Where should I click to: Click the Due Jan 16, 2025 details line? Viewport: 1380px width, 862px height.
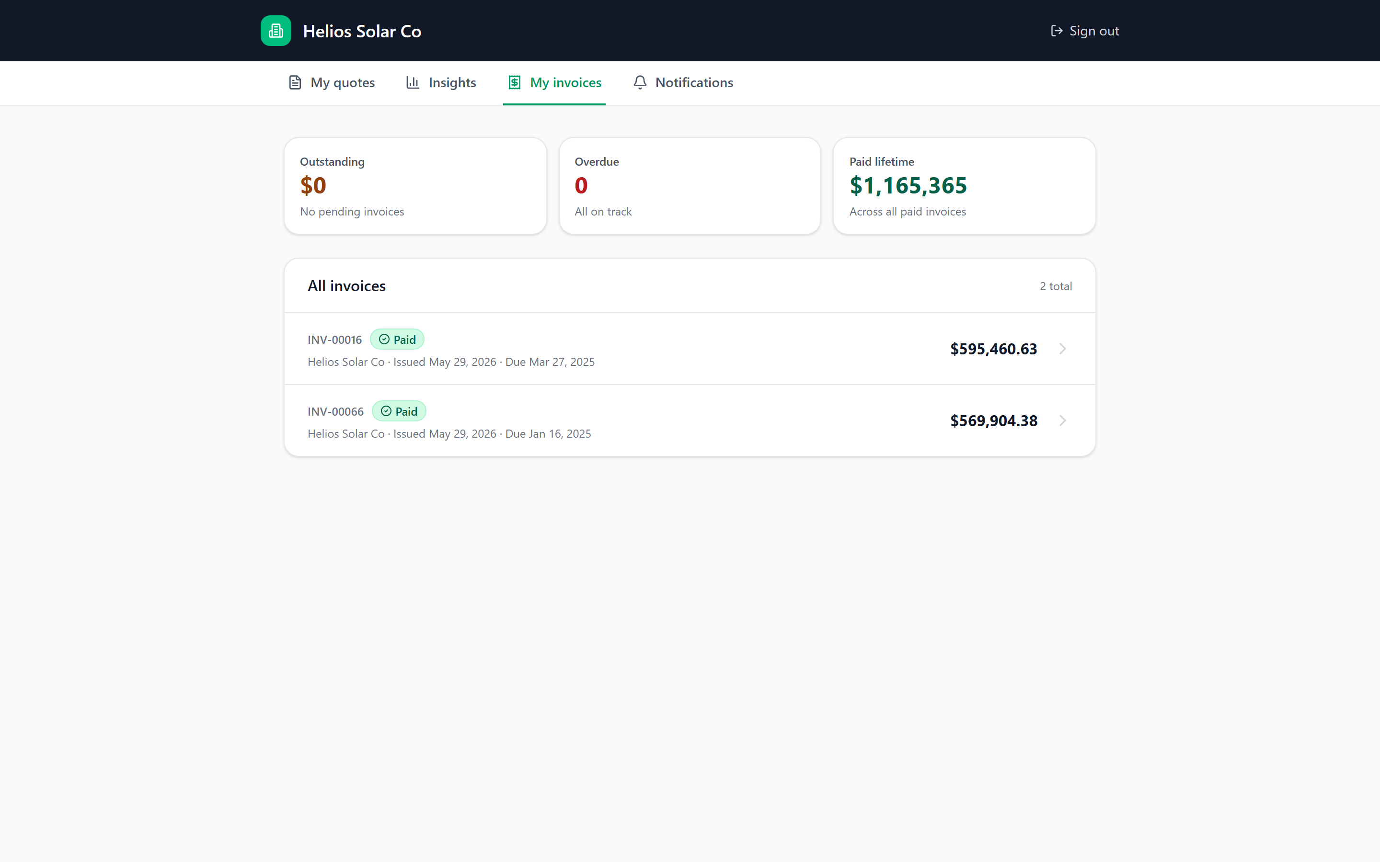pyautogui.click(x=449, y=434)
